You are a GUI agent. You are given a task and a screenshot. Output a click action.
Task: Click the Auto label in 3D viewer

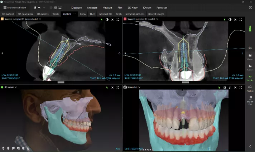pos(117,148)
